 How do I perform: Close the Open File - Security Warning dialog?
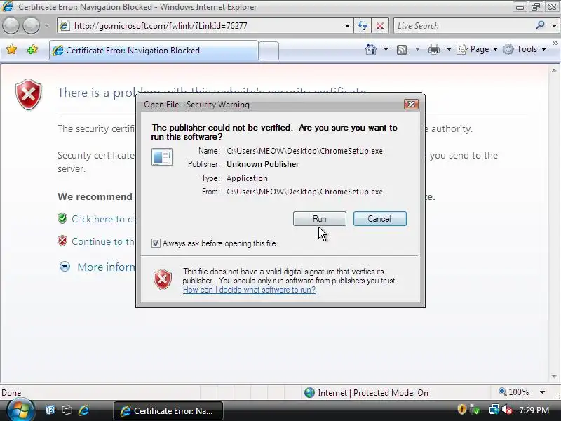pyautogui.click(x=411, y=104)
